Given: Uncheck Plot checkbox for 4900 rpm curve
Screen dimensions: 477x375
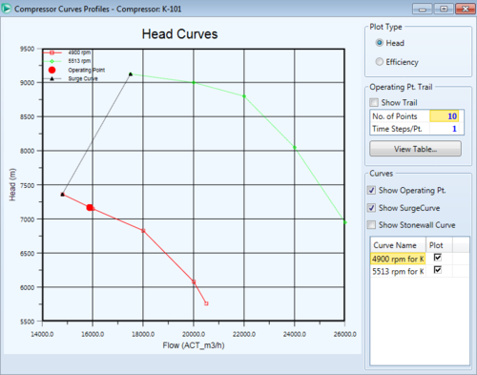Looking at the screenshot, I should click(x=438, y=258).
